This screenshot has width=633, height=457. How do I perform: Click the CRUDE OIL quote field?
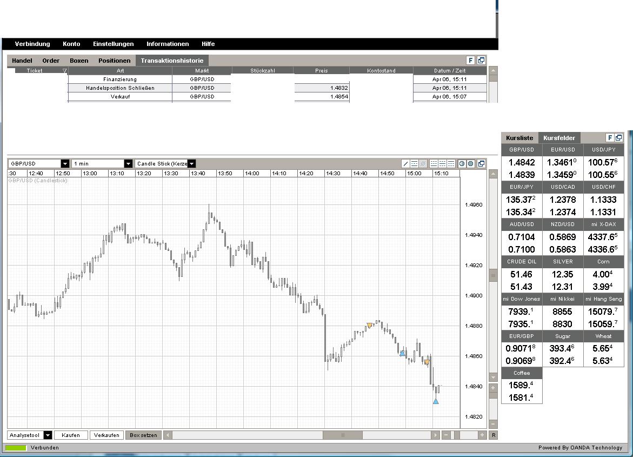tap(522, 274)
